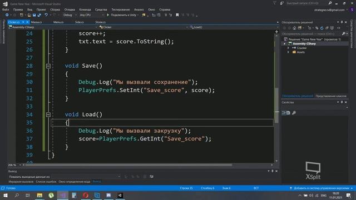
Task: Open the Assembly-CSharp project navigation dropdown
Action: click(53, 27)
